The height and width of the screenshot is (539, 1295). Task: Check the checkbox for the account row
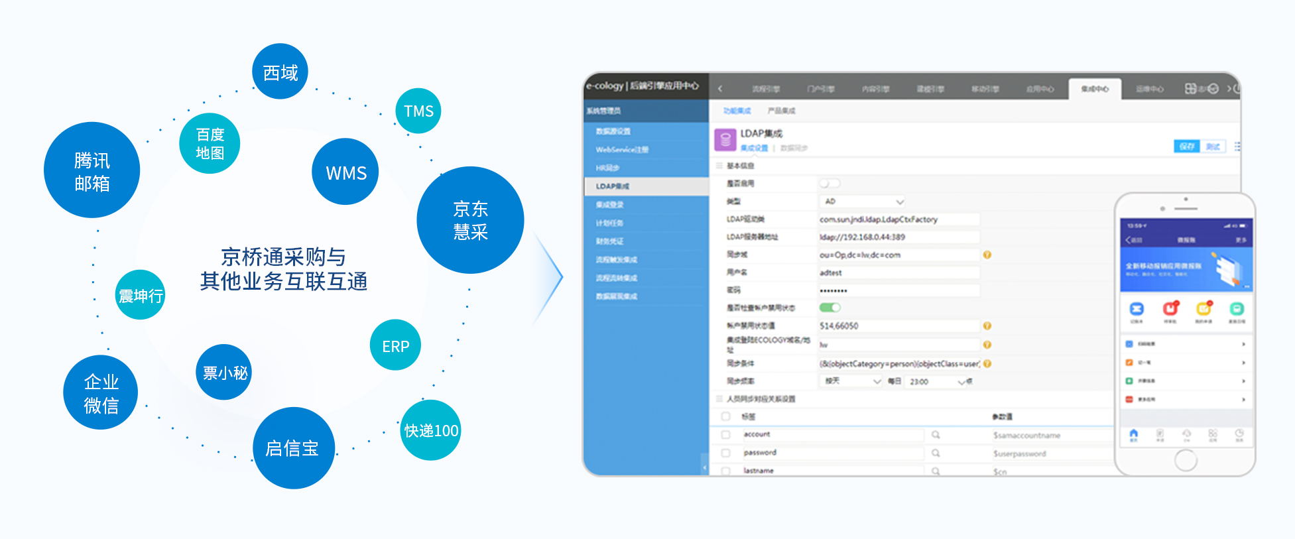725,435
